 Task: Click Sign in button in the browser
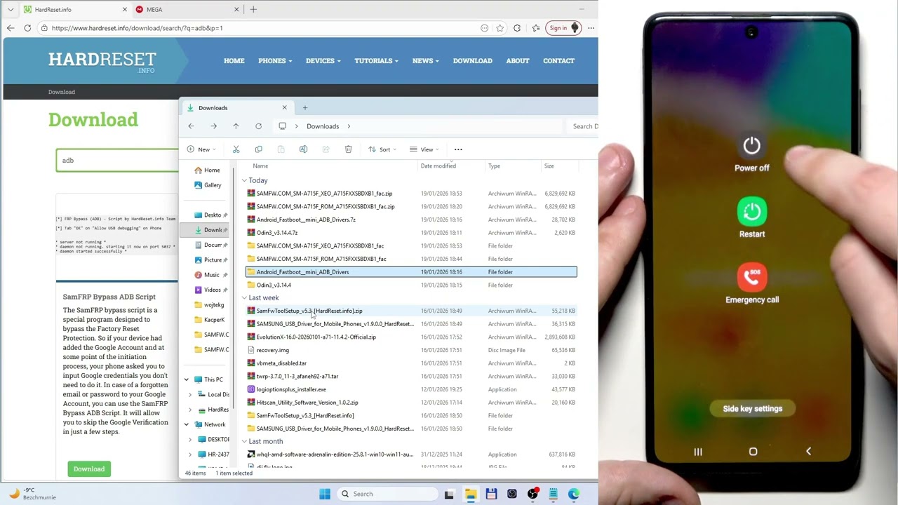click(x=563, y=28)
